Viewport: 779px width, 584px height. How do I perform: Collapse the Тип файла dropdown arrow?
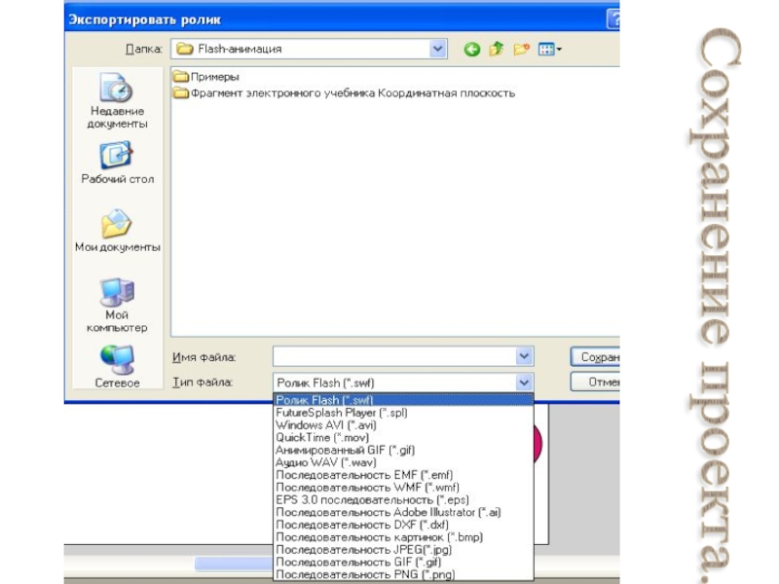coord(524,383)
